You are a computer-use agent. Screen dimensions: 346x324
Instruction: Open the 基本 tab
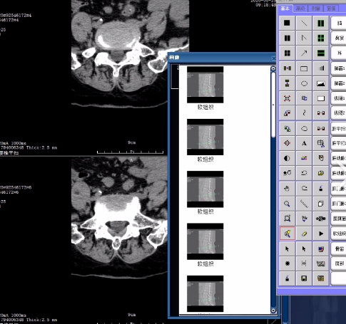pyautogui.click(x=285, y=9)
